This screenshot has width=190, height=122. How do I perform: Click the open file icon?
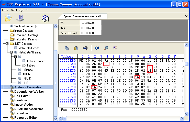coord(8,18)
